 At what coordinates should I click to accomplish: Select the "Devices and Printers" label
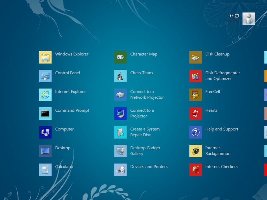(149, 166)
